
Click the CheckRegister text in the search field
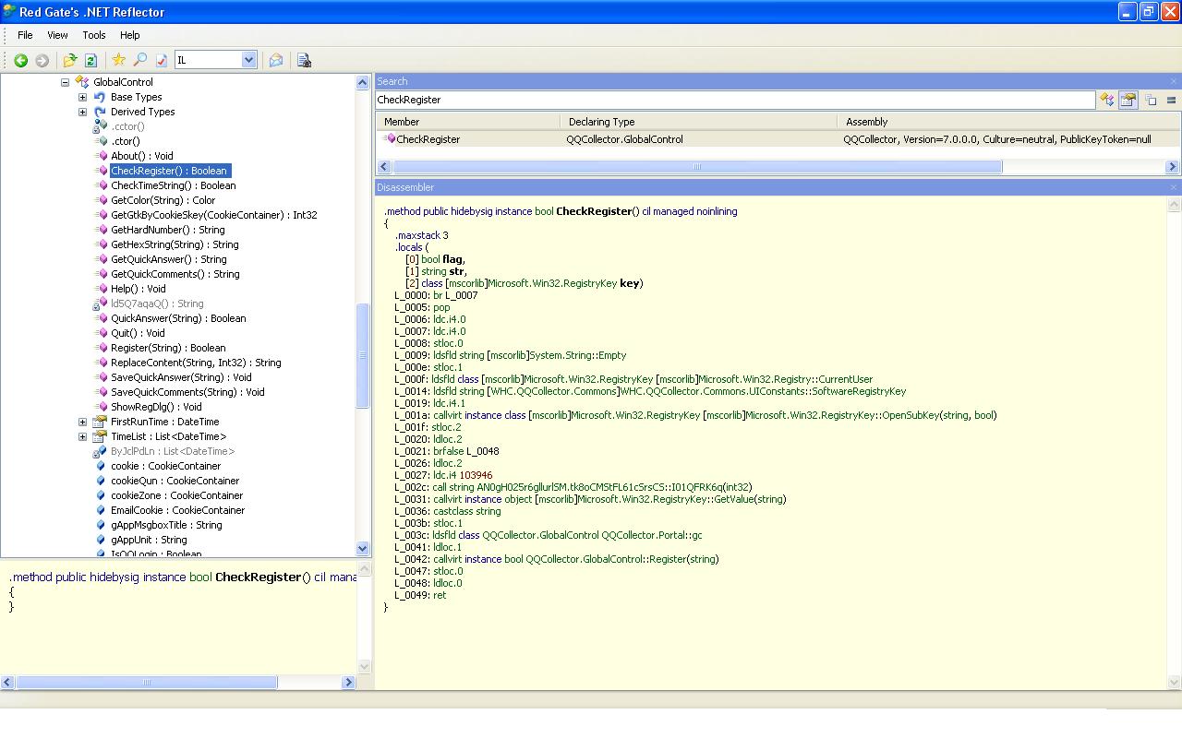pos(409,100)
